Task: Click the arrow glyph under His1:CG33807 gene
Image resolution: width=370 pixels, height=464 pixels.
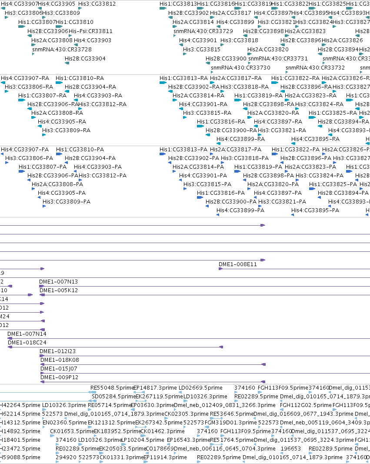Action: coord(22,27)
